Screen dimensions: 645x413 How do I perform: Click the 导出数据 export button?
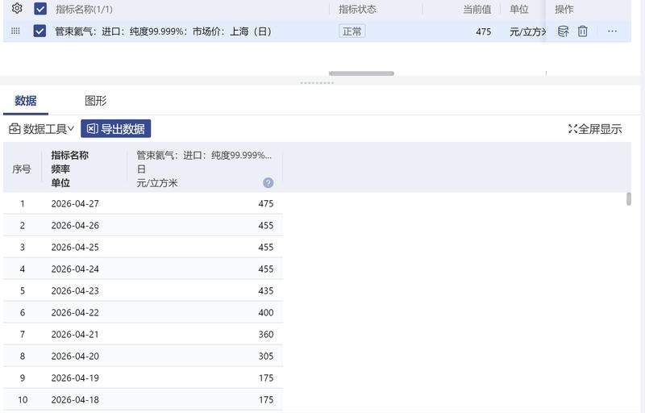point(116,129)
